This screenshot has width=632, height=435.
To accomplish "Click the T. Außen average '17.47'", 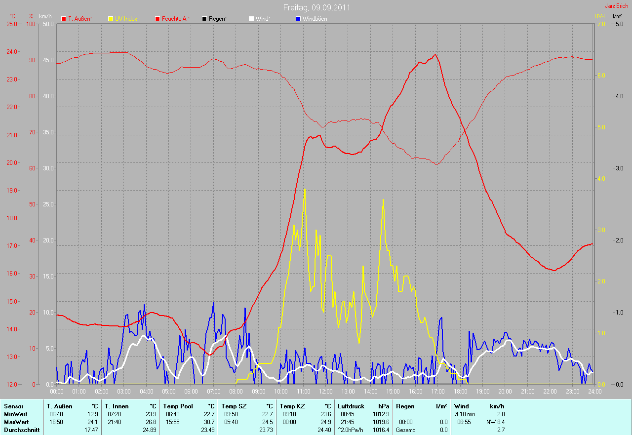I will [91, 430].
